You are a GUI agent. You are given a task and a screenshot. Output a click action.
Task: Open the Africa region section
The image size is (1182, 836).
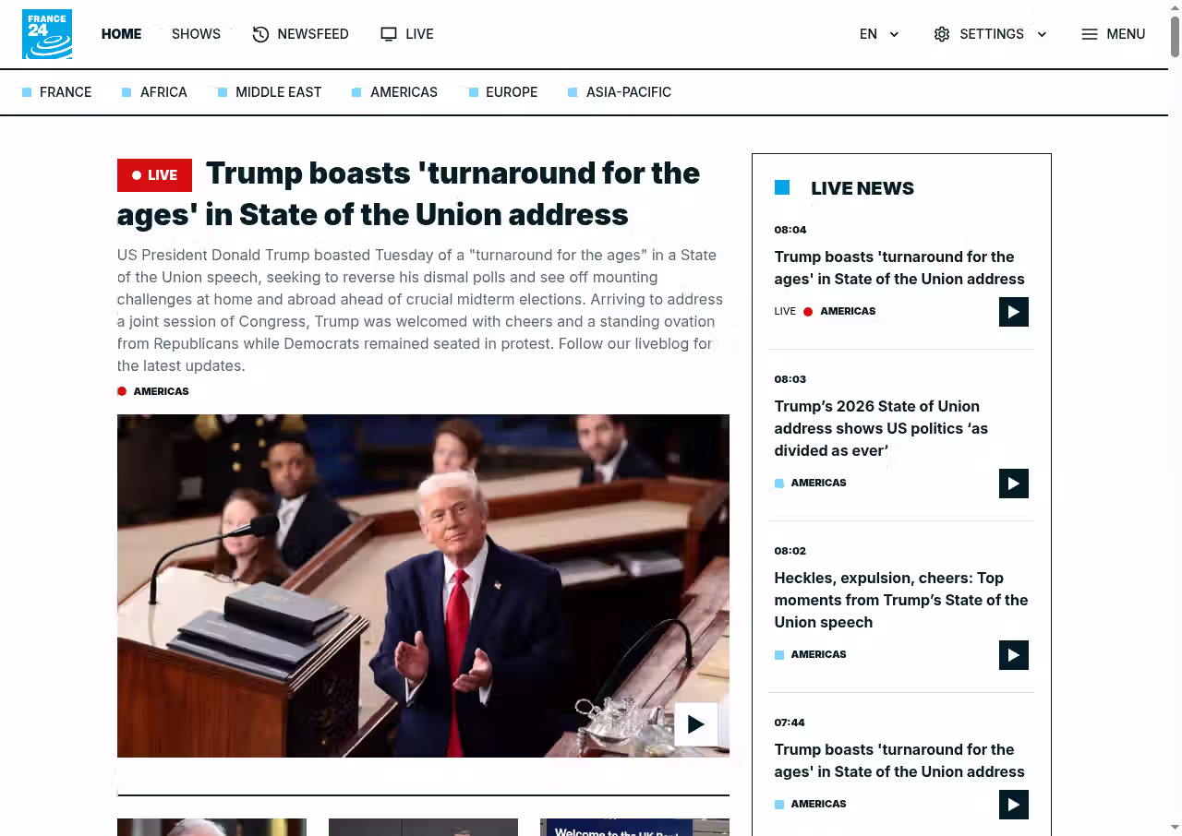click(x=163, y=92)
